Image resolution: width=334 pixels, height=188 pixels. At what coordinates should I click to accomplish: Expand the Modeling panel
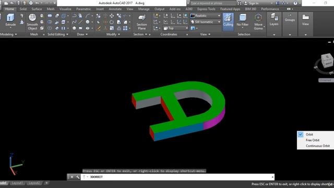(8, 34)
